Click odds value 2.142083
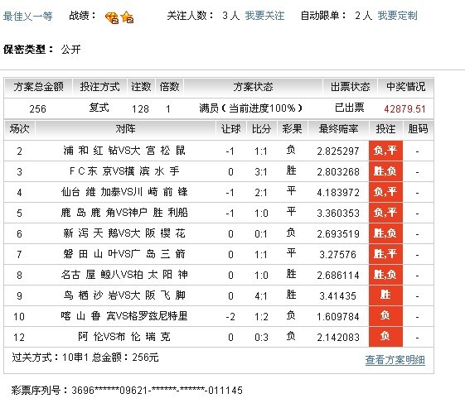Screen dimensions: 465x408 coord(338,338)
